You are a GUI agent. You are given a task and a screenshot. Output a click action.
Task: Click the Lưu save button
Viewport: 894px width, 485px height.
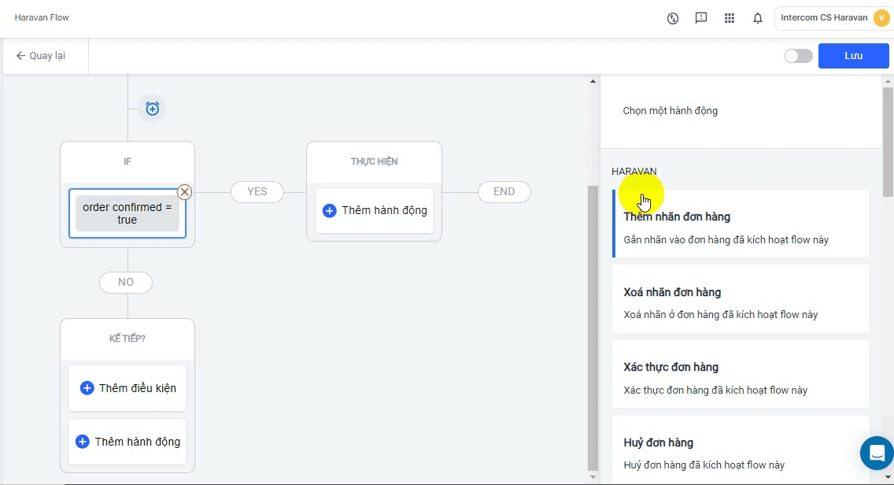(x=853, y=56)
